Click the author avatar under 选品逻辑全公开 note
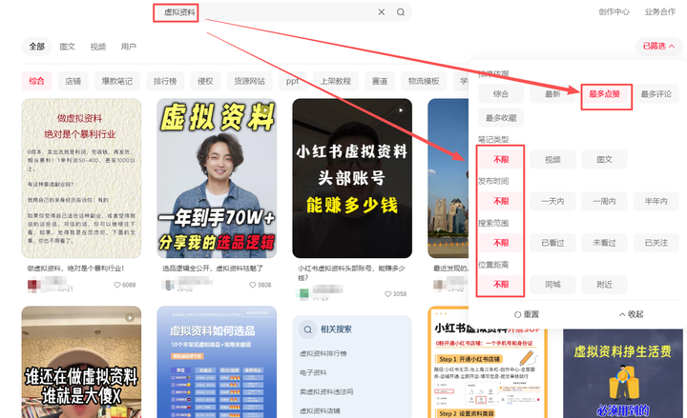The width and height of the screenshot is (687, 418). [169, 285]
